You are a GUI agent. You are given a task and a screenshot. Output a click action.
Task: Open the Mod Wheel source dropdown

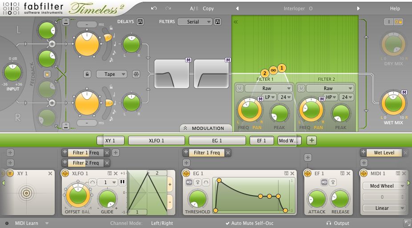tap(384, 186)
